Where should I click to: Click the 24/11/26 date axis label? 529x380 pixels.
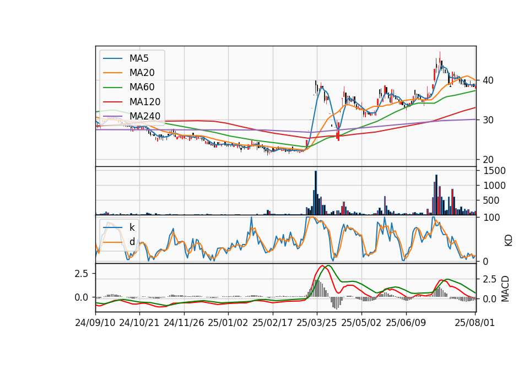[184, 323]
